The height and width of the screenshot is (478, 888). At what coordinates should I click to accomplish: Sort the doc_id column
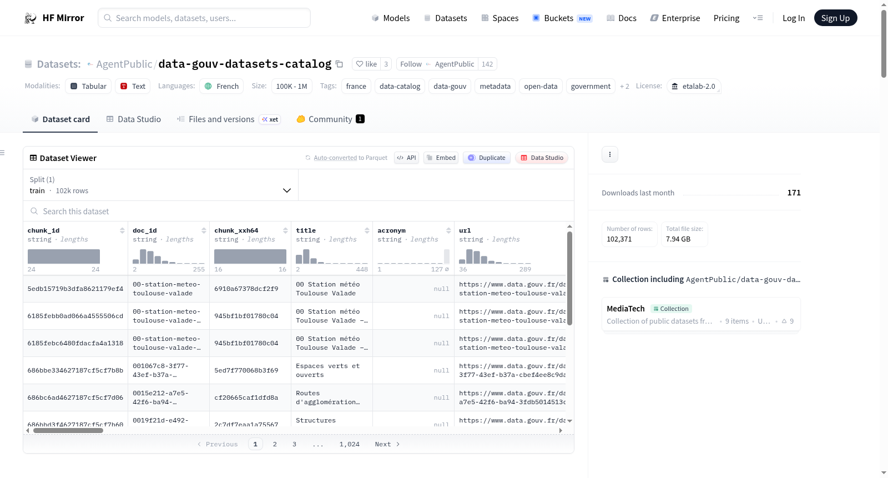point(204,230)
